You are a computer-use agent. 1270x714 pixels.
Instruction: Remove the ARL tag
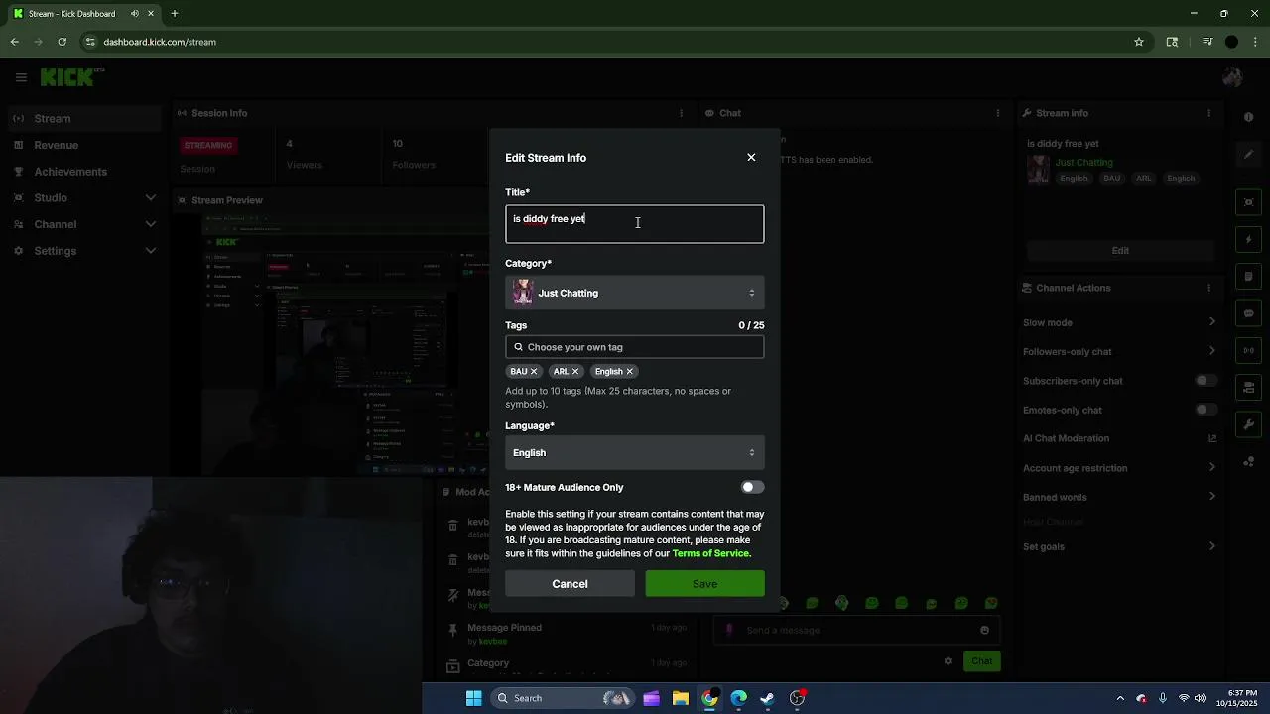pos(575,372)
